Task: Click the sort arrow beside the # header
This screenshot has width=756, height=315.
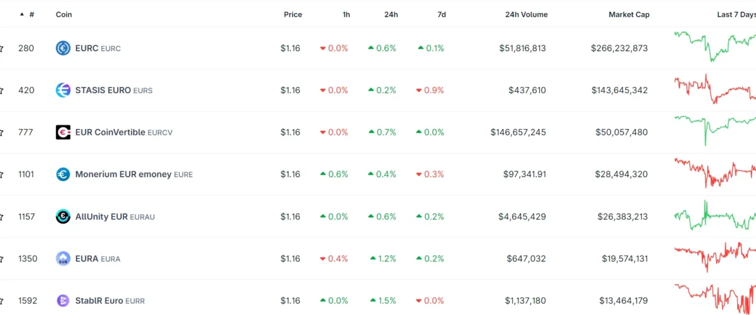Action: tap(22, 14)
